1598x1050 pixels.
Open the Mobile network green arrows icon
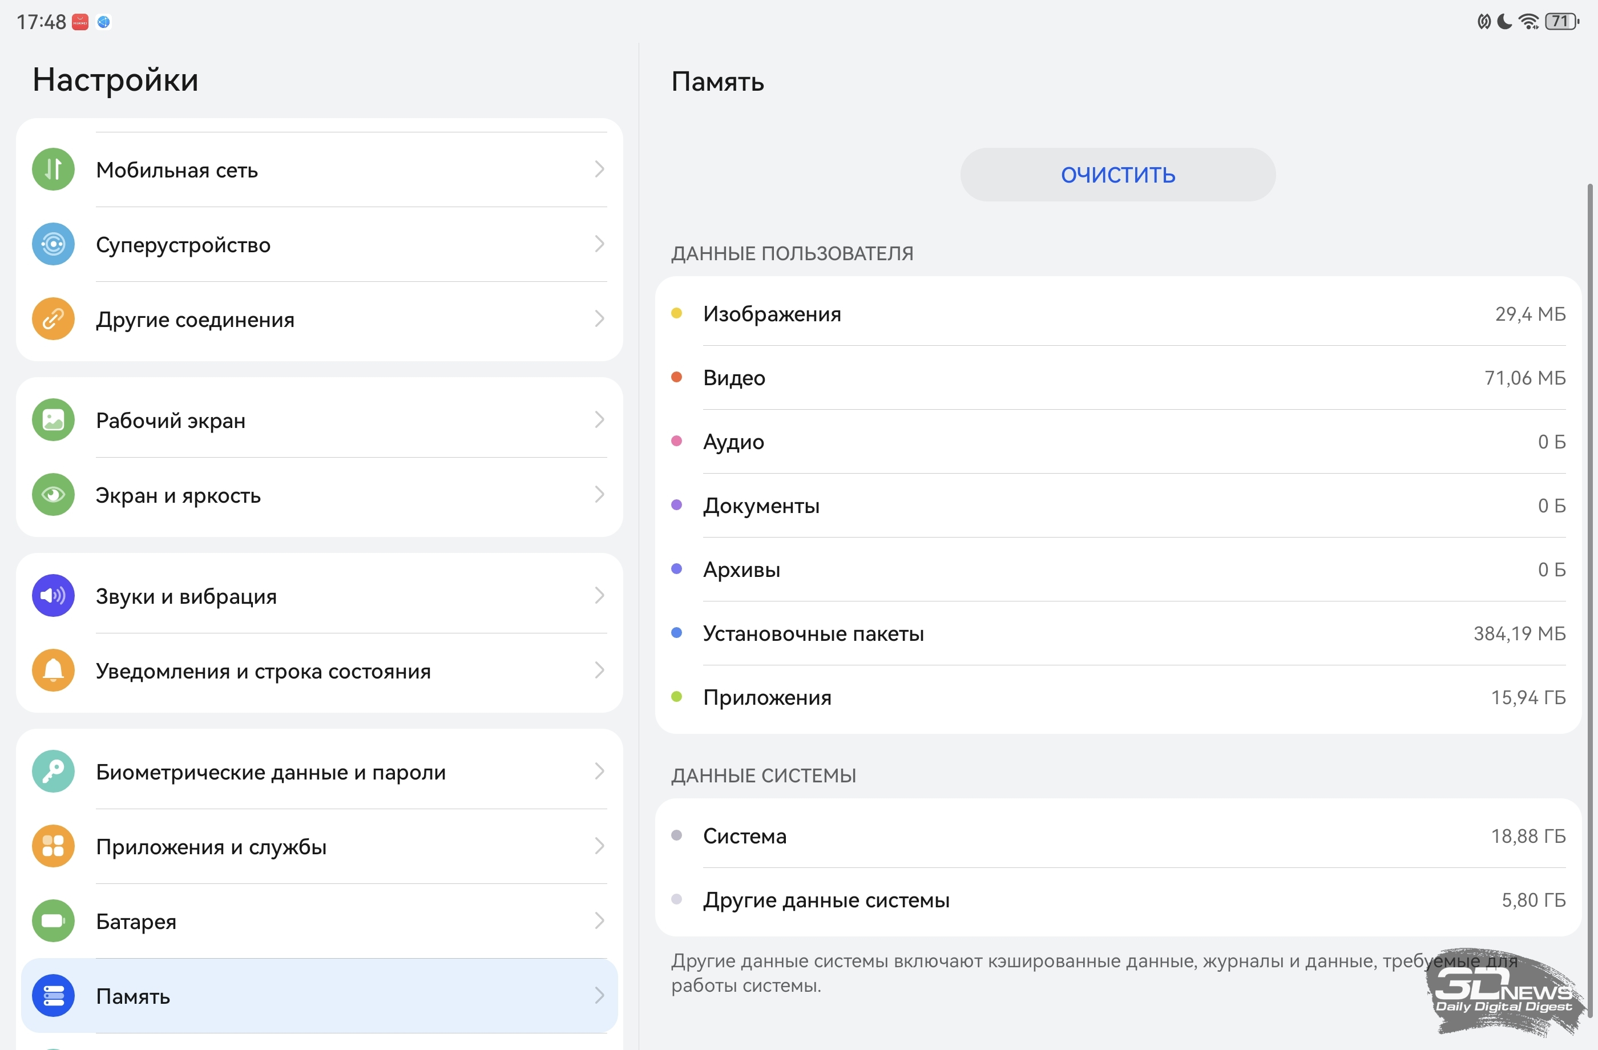point(53,169)
